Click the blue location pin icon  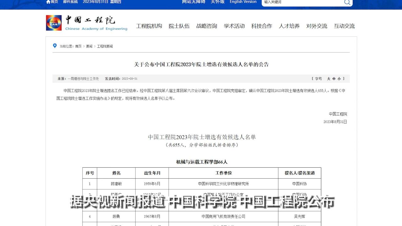55,46
